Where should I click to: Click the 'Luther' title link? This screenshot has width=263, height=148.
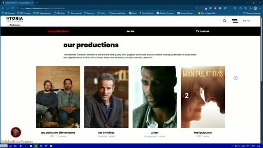coord(155,132)
